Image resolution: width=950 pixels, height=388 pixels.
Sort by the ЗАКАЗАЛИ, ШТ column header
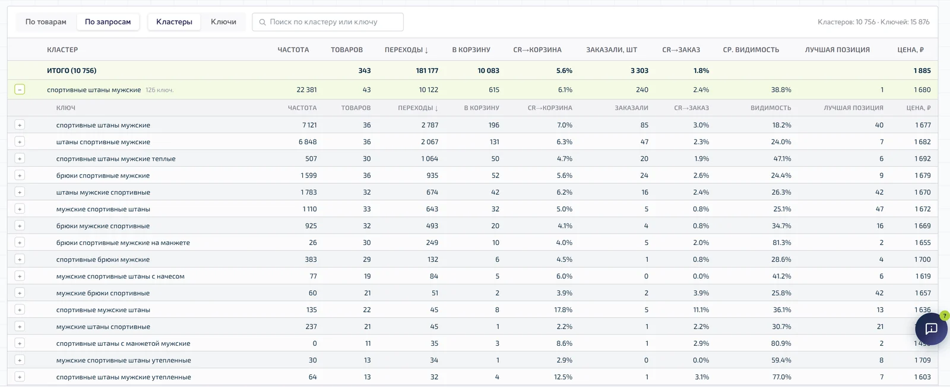[x=612, y=50]
